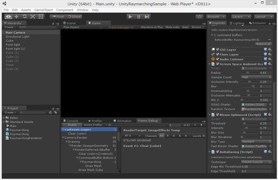The height and width of the screenshot is (180, 278).
Task: Open GUI Layer gear settings menu
Action: pos(270,50)
